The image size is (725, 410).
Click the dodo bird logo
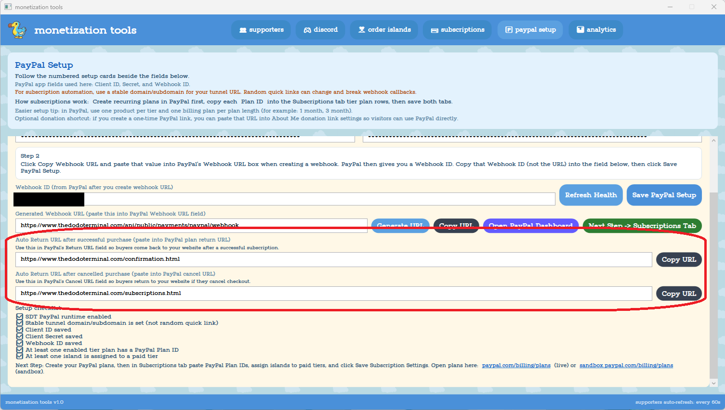pos(18,30)
